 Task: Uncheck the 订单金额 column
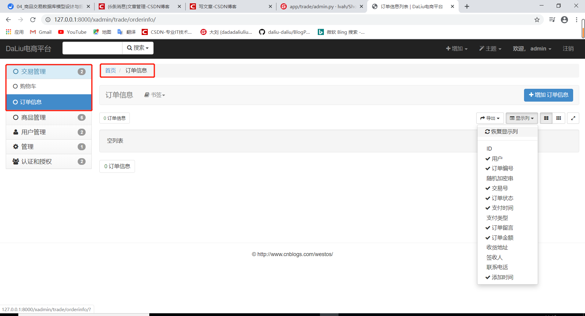point(507,238)
